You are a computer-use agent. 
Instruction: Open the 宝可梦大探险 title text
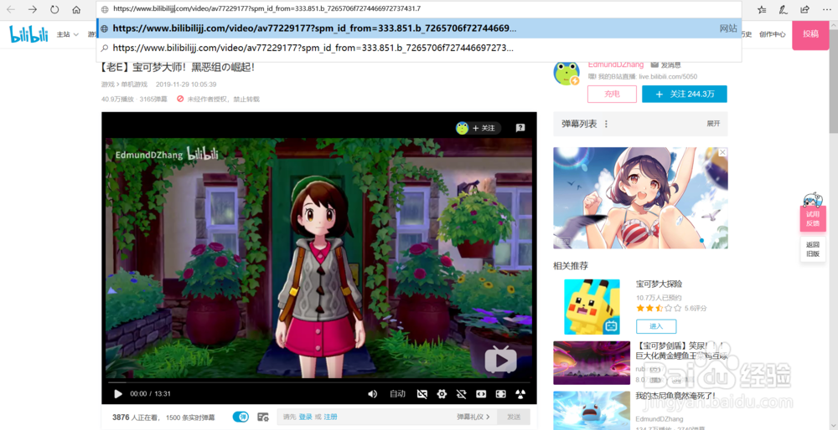(x=659, y=284)
